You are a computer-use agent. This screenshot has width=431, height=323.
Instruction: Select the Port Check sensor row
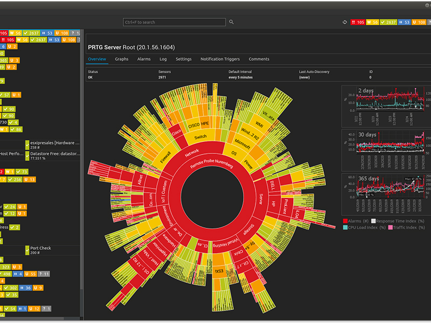pos(53,250)
